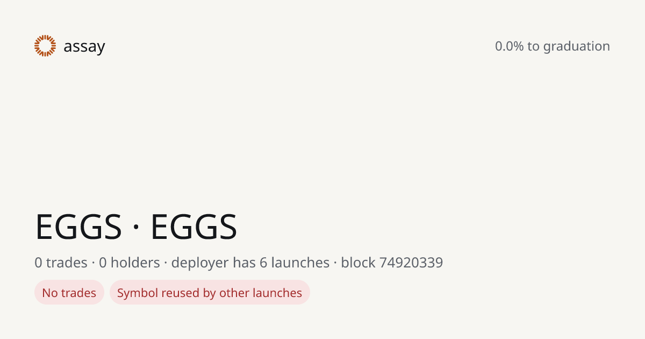Select the 0.0% graduation percentage value
The width and height of the screenshot is (645, 339).
click(x=509, y=46)
